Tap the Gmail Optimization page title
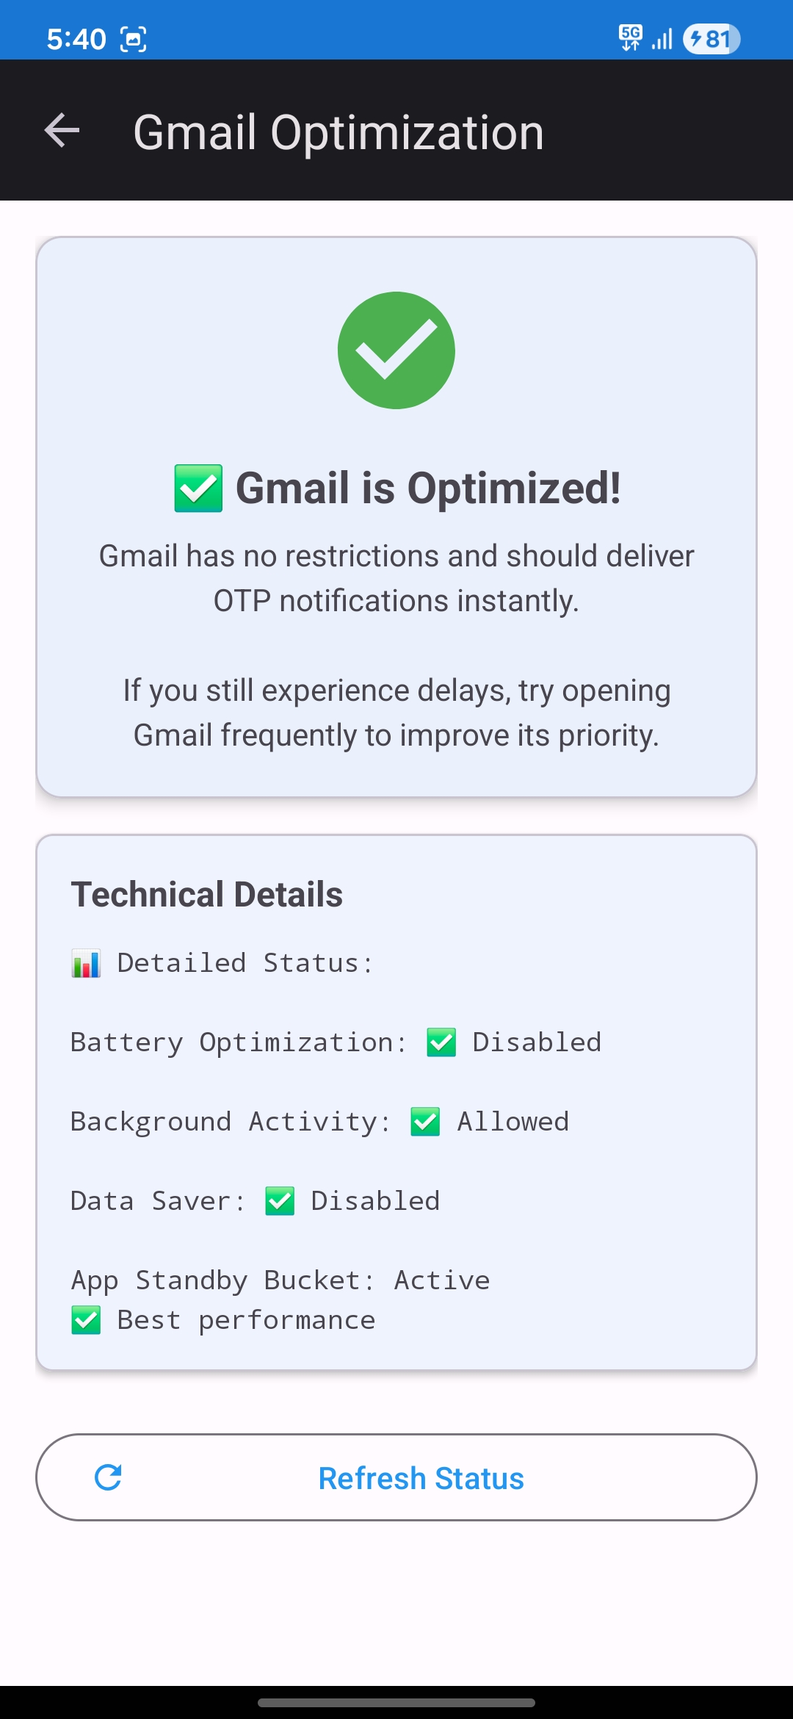 click(338, 132)
